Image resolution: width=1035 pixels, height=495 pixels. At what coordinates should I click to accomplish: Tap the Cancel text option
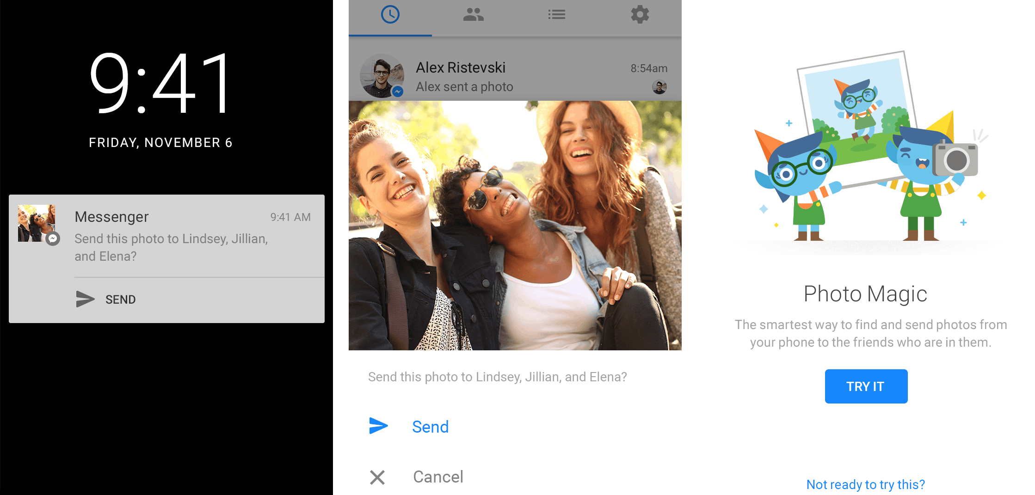(x=438, y=477)
